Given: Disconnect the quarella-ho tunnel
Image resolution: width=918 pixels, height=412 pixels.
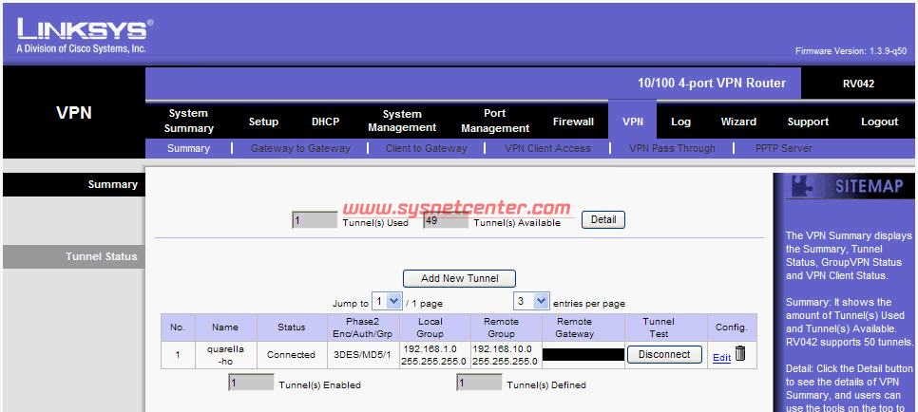Looking at the screenshot, I should click(x=664, y=355).
